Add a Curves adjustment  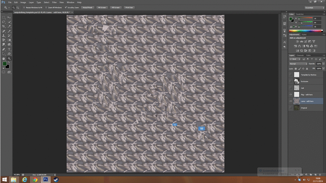tap(305, 42)
